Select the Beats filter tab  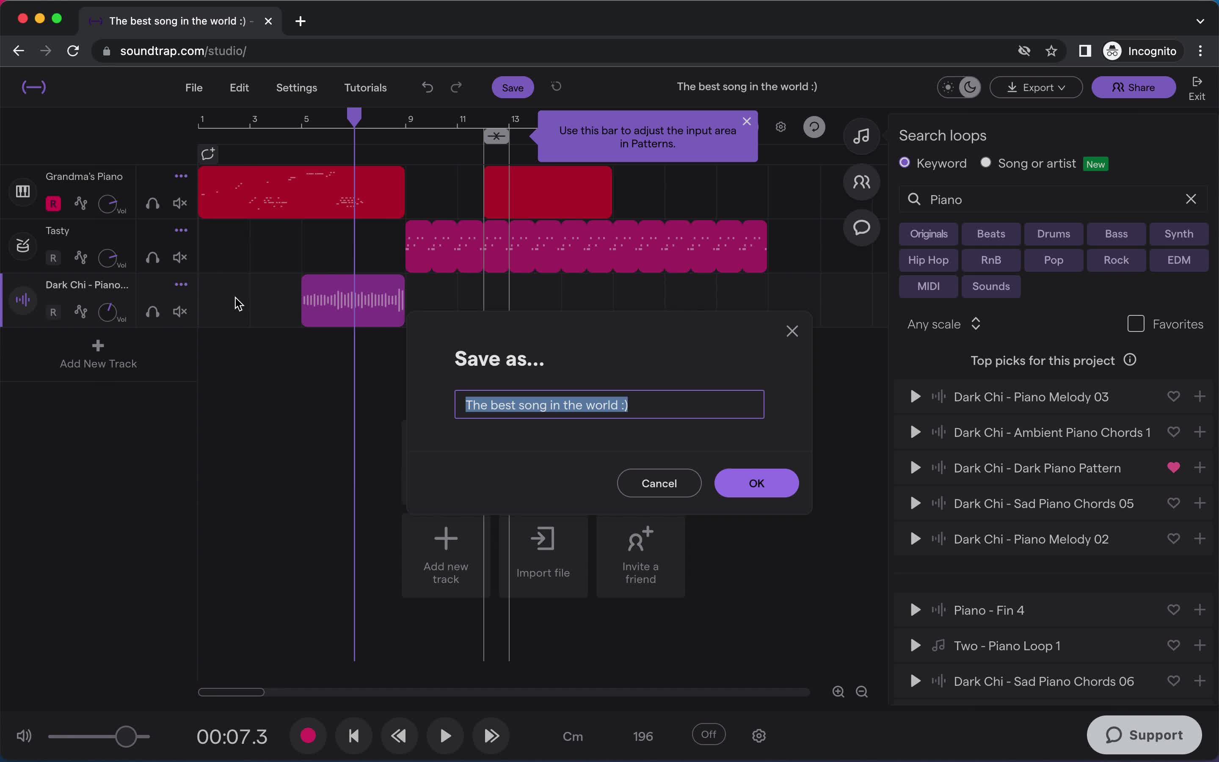(991, 234)
